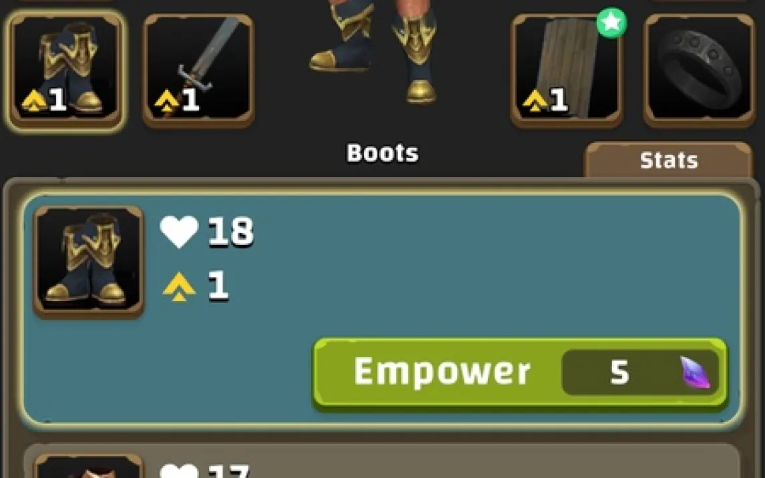The image size is (765, 478).
Task: Tap the purple crystal currency icon
Action: (696, 373)
